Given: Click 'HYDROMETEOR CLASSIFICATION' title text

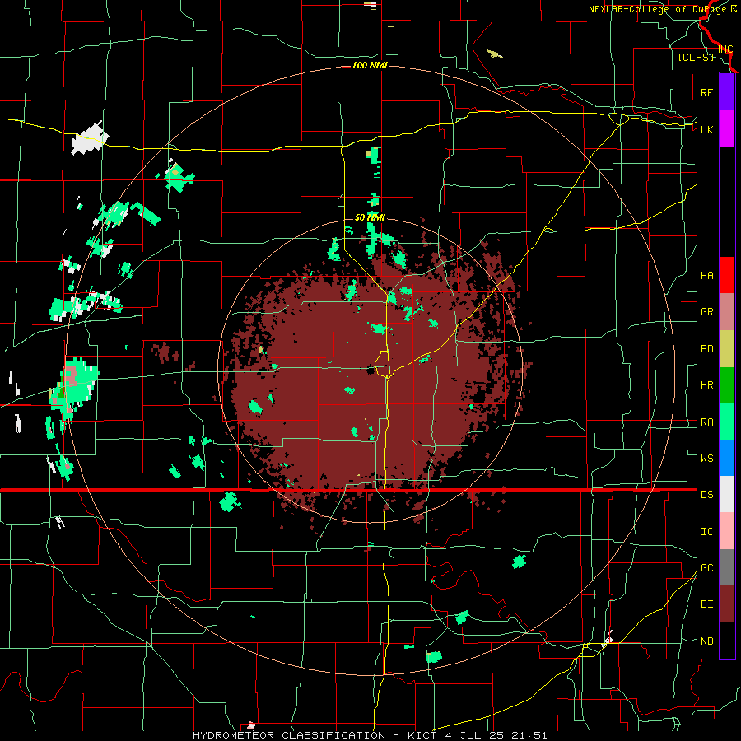Looking at the screenshot, I should 289,735.
